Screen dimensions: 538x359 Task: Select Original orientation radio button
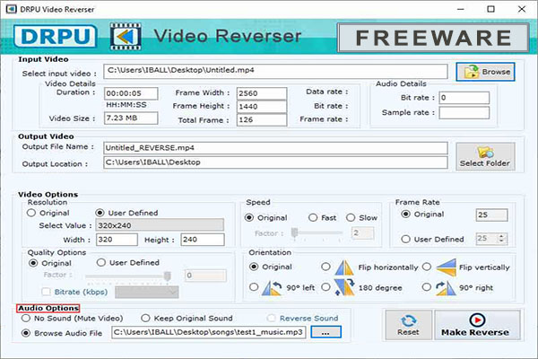click(x=254, y=267)
